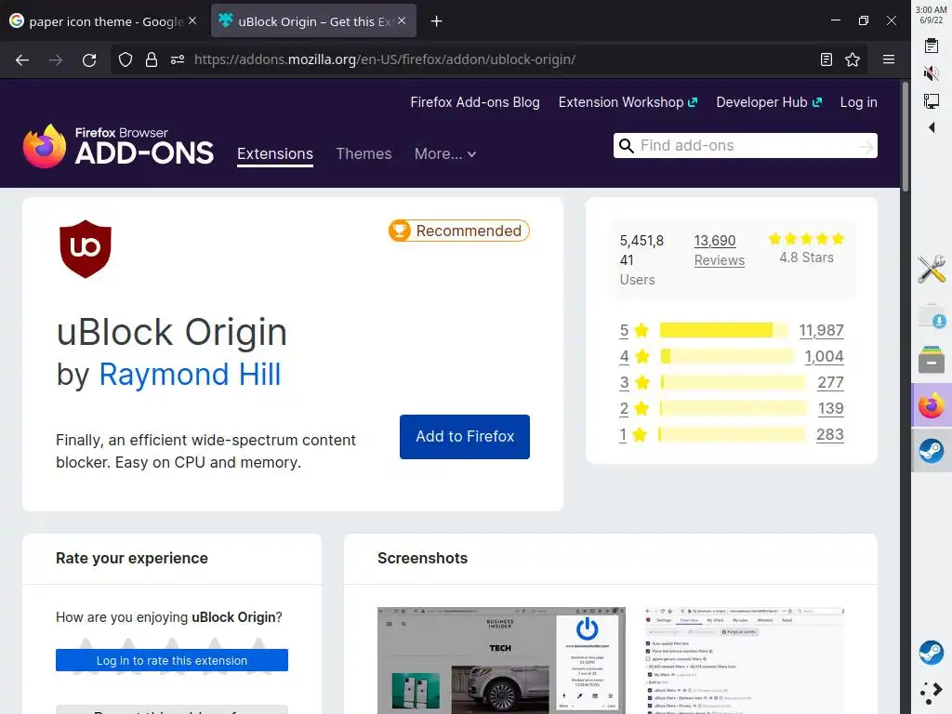
Task: Bookmark this page with the star icon
Action: 853,59
